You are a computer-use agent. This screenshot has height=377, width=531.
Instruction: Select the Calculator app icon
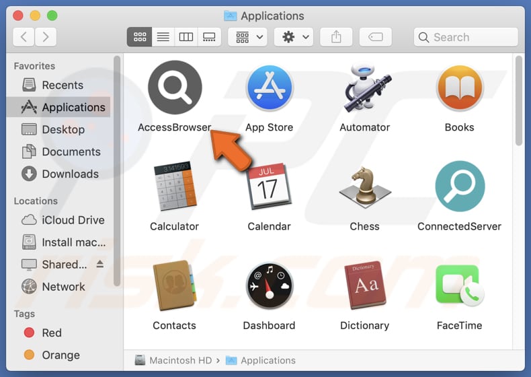pos(175,186)
